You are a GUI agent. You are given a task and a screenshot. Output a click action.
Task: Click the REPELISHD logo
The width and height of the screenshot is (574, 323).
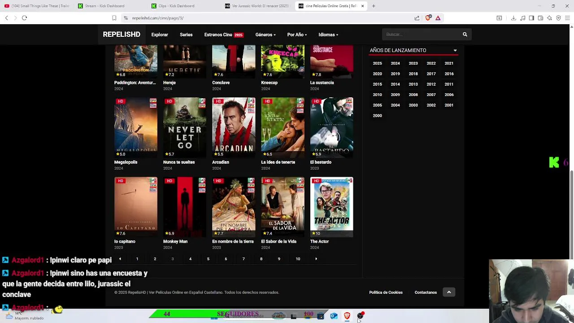[122, 35]
